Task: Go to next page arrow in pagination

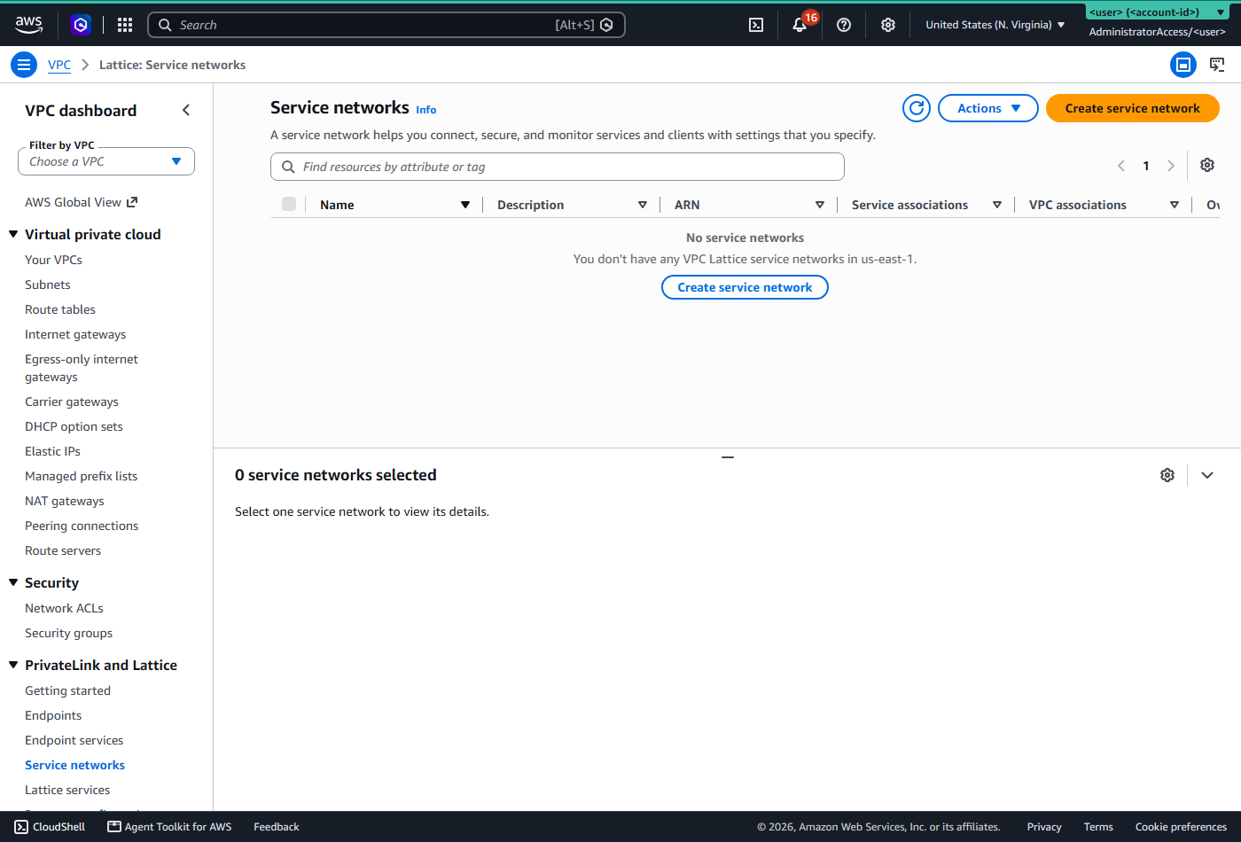Action: 1171,166
